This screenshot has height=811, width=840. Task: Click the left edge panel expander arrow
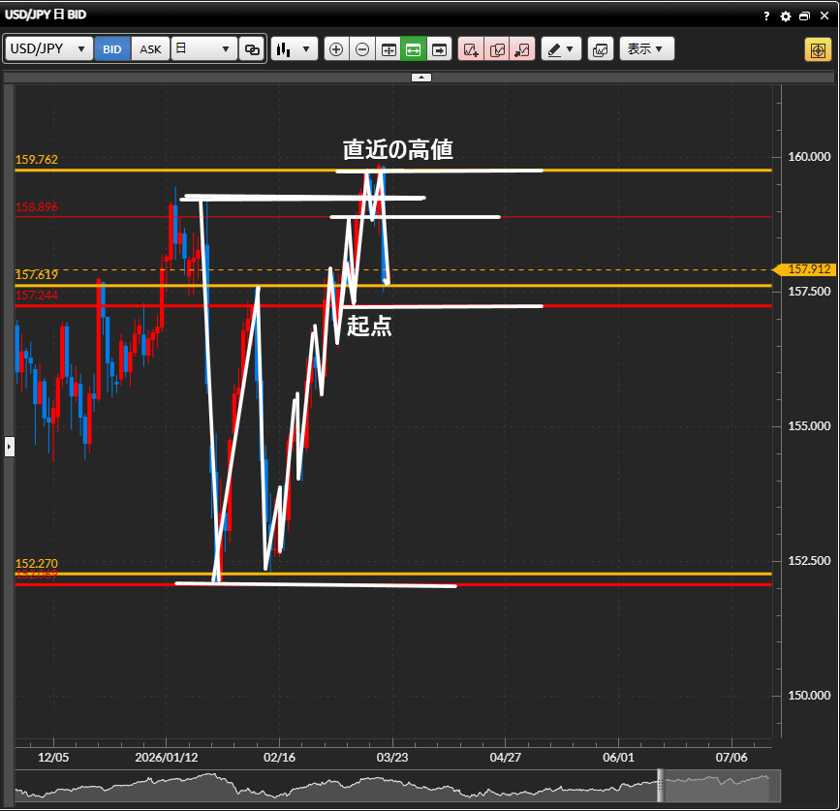tap(10, 447)
